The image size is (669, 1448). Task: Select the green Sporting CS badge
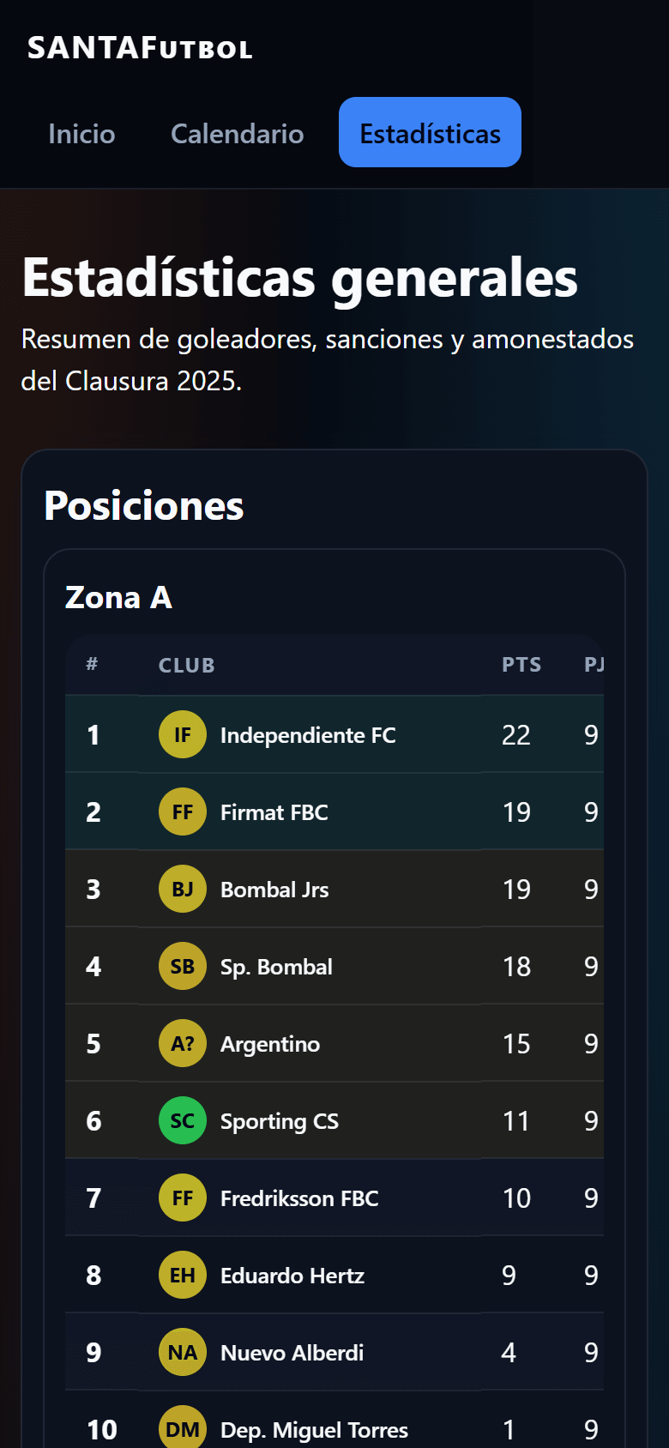coord(182,1120)
